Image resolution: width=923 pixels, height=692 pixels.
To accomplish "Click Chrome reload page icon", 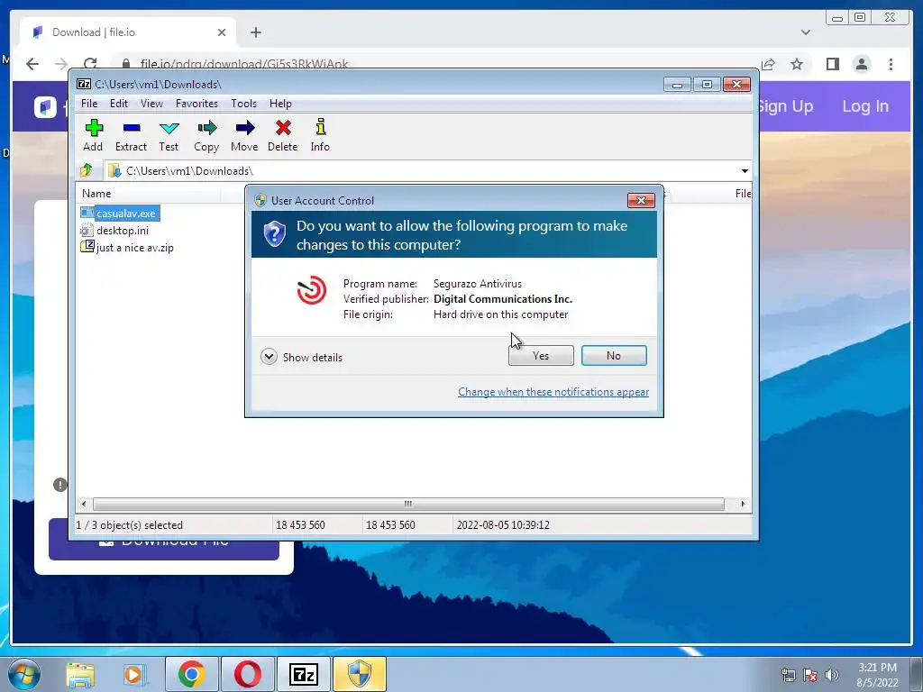I will pyautogui.click(x=90, y=64).
